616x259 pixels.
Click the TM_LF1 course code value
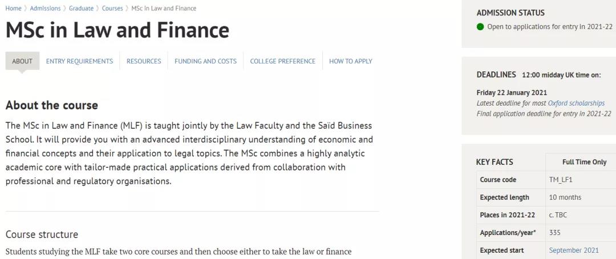561,180
